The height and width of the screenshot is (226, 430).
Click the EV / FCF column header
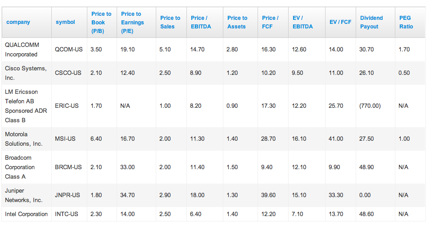tap(340, 22)
